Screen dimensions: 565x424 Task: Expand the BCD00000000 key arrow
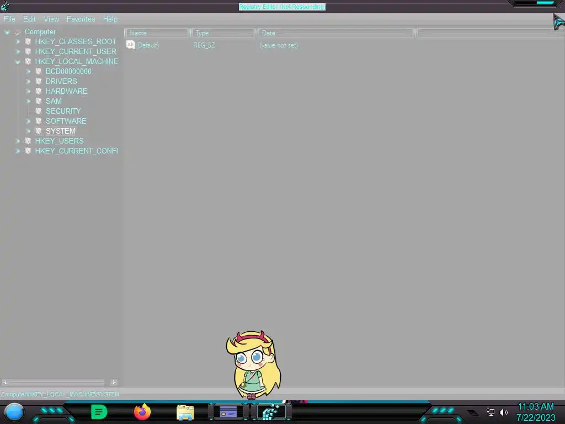[28, 71]
